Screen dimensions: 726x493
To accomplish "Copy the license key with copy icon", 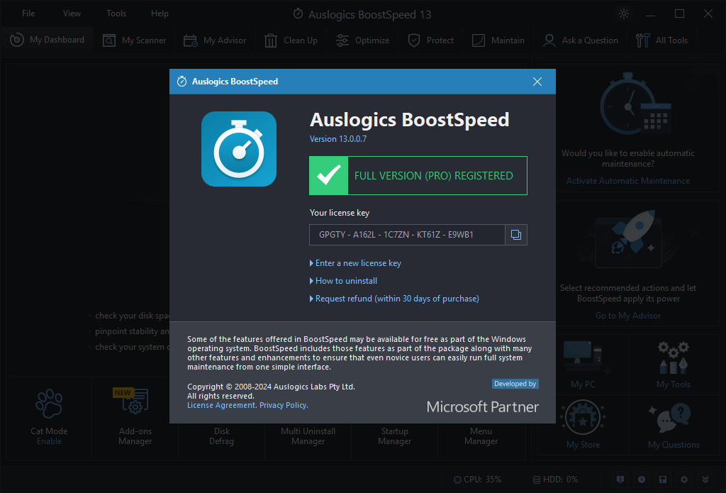I will click(x=516, y=235).
